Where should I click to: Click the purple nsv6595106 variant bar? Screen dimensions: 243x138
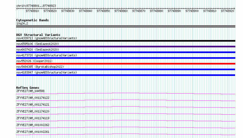tap(126, 47)
